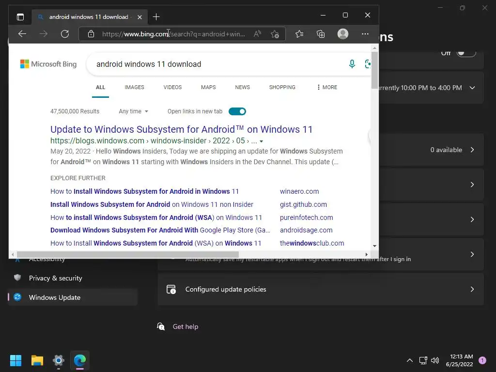The width and height of the screenshot is (496, 372).
Task: Toggle Open links in new tab switch
Action: coord(237,111)
